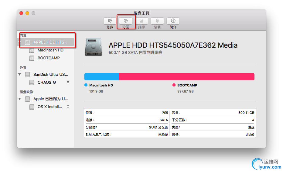Click the OS X Install volume icon
The image size is (283, 172).
32,107
